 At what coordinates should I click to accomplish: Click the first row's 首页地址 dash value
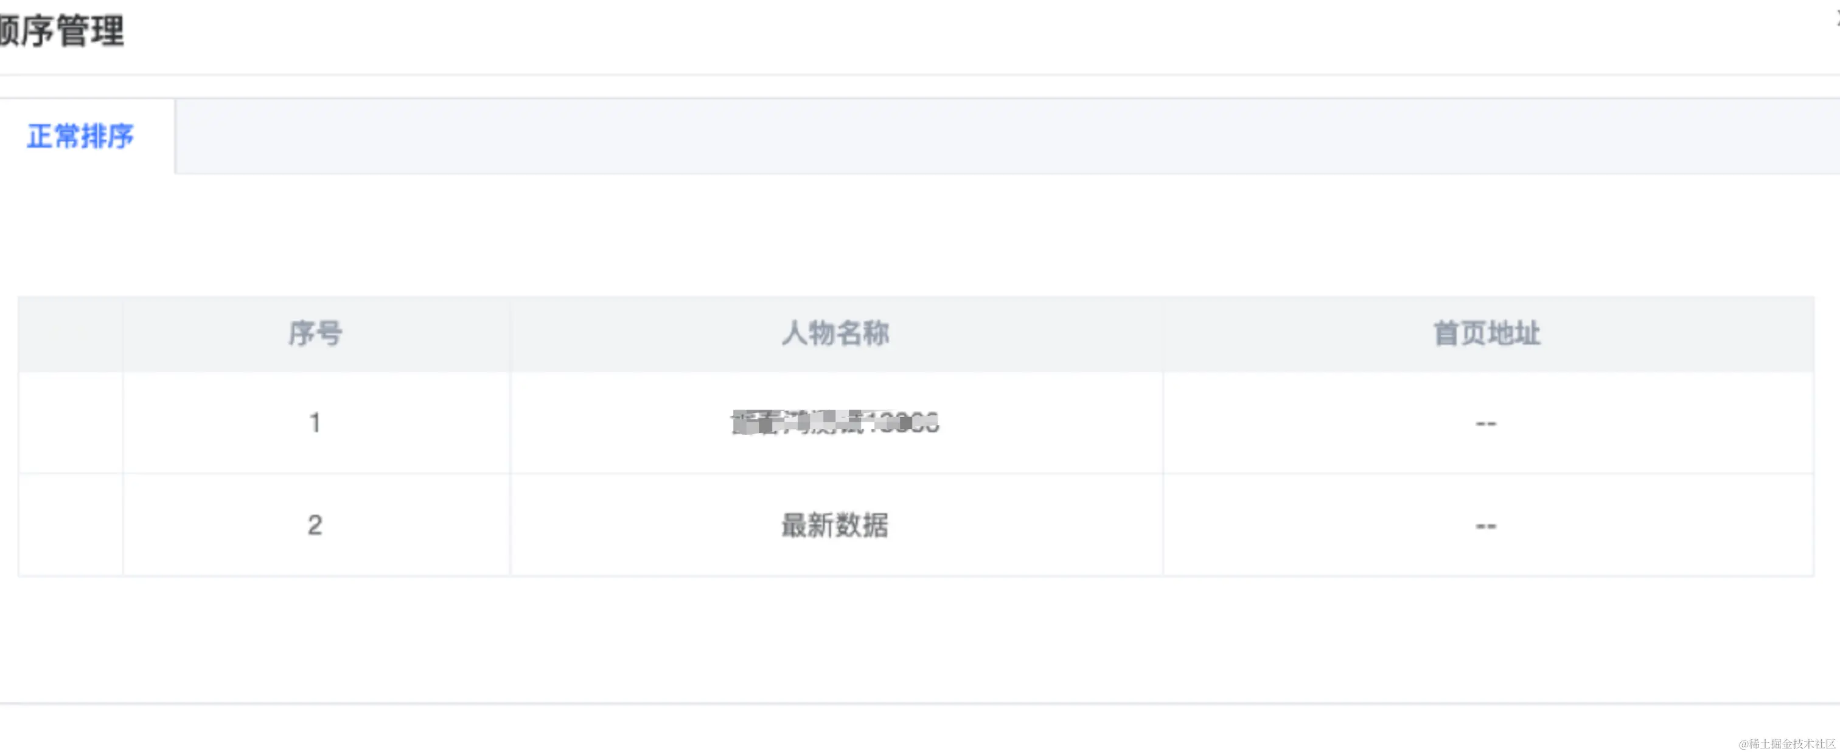coord(1486,423)
